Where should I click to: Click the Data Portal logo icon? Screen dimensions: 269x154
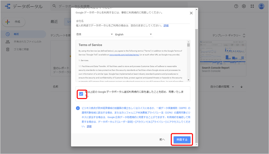tap(7, 6)
